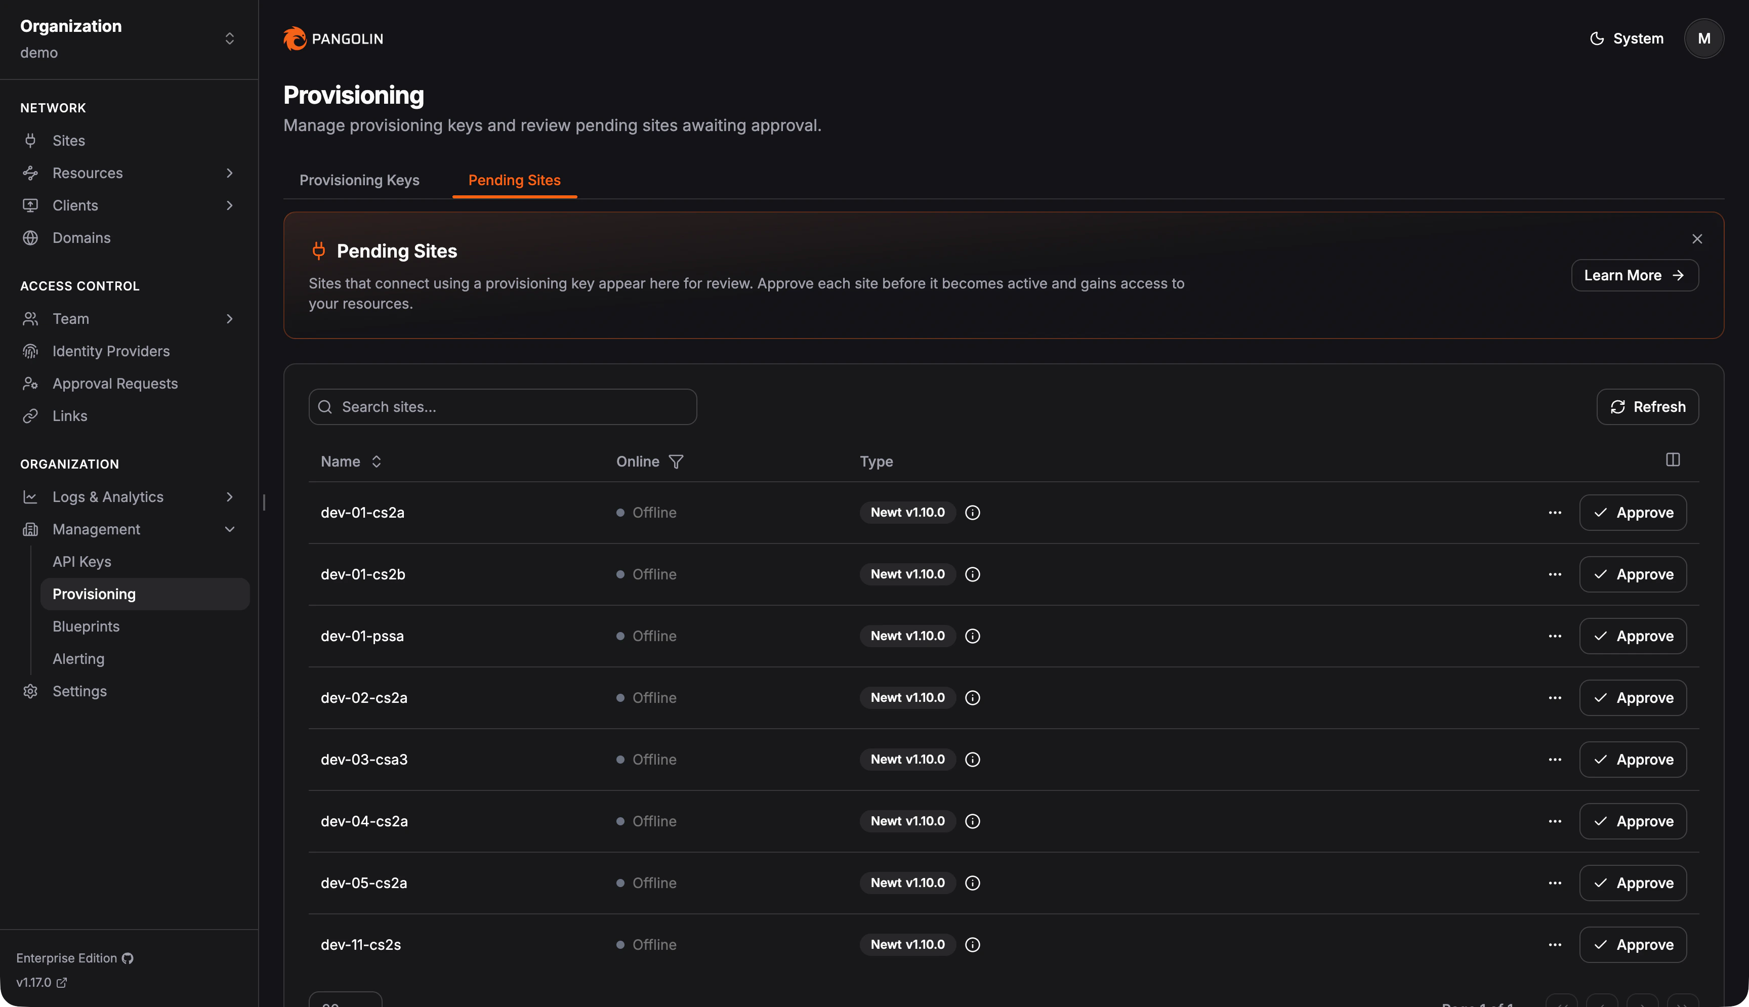Click the Pangolin logo icon

(295, 39)
